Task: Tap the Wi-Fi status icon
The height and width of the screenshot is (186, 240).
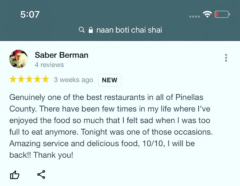Action: 207,15
